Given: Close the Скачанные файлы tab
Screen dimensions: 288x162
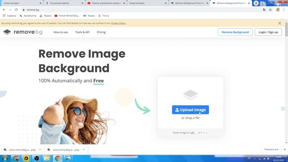Looking at the screenshot, I should coord(82,3).
